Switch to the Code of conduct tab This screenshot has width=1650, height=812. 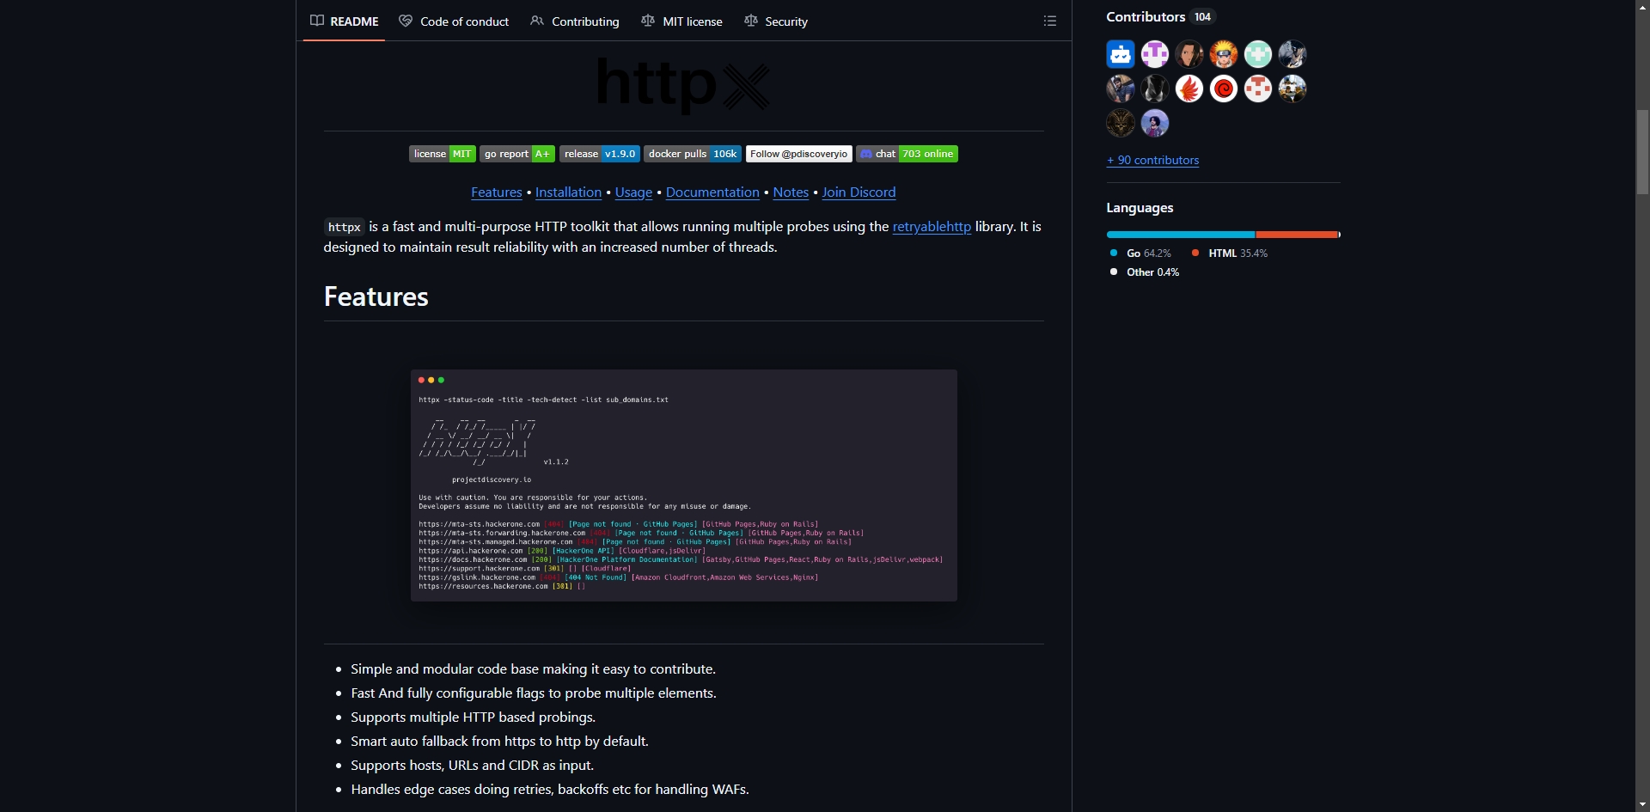(x=454, y=21)
